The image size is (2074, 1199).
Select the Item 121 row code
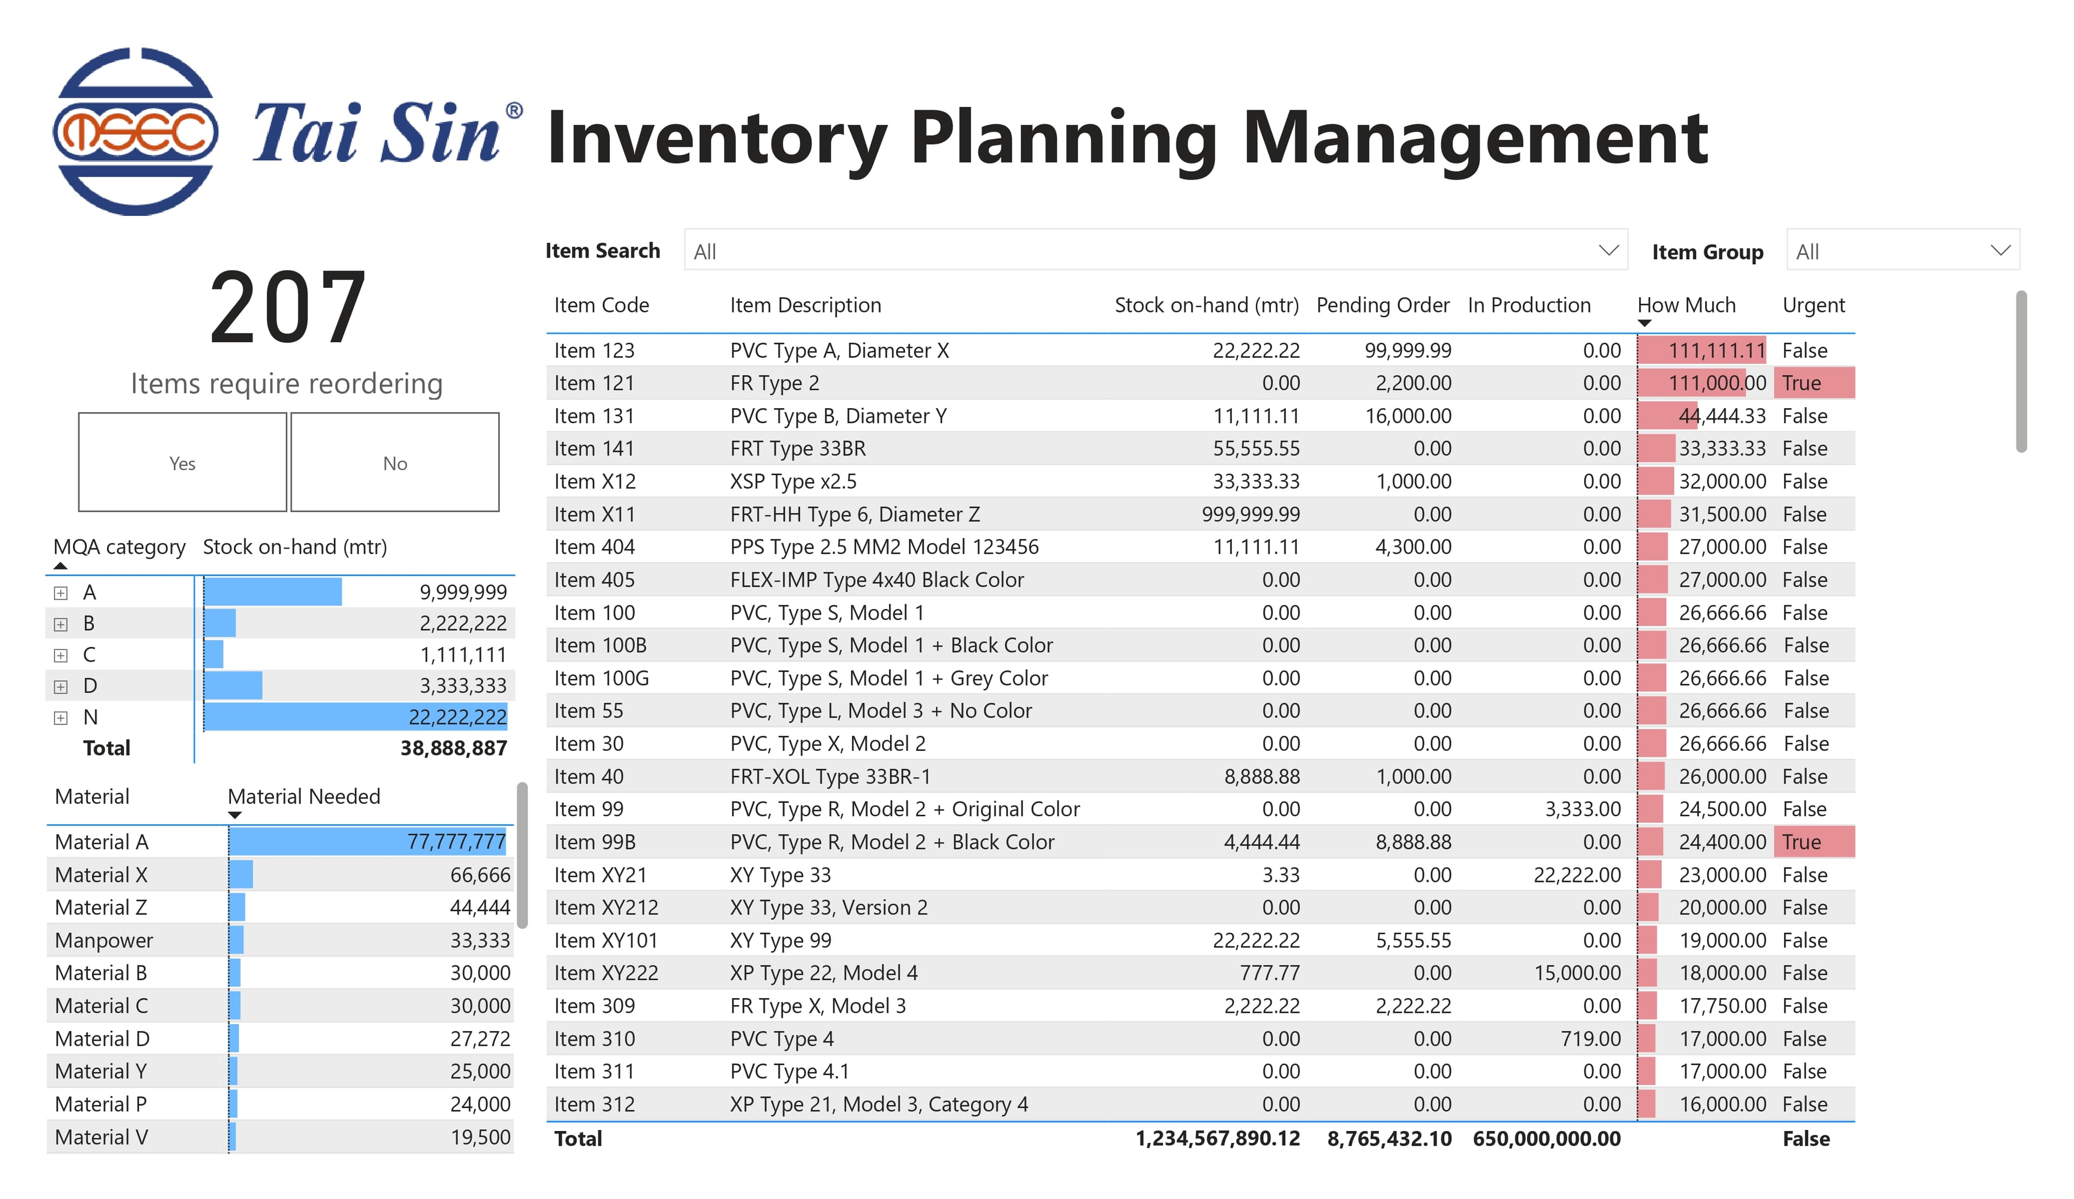click(x=594, y=383)
